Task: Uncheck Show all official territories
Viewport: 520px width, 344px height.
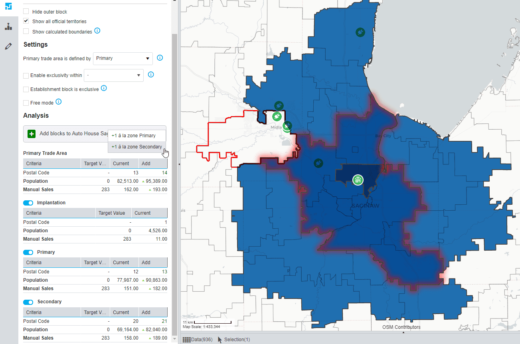Action: pos(26,21)
